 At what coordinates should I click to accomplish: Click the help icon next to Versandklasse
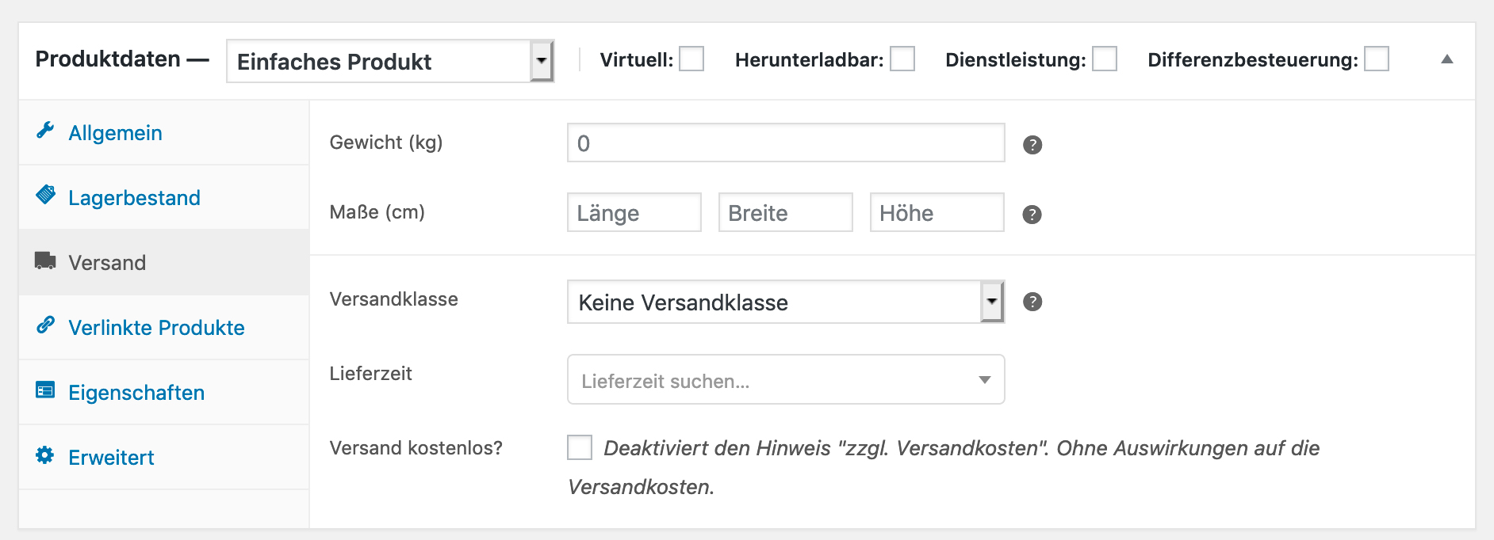point(1032,302)
